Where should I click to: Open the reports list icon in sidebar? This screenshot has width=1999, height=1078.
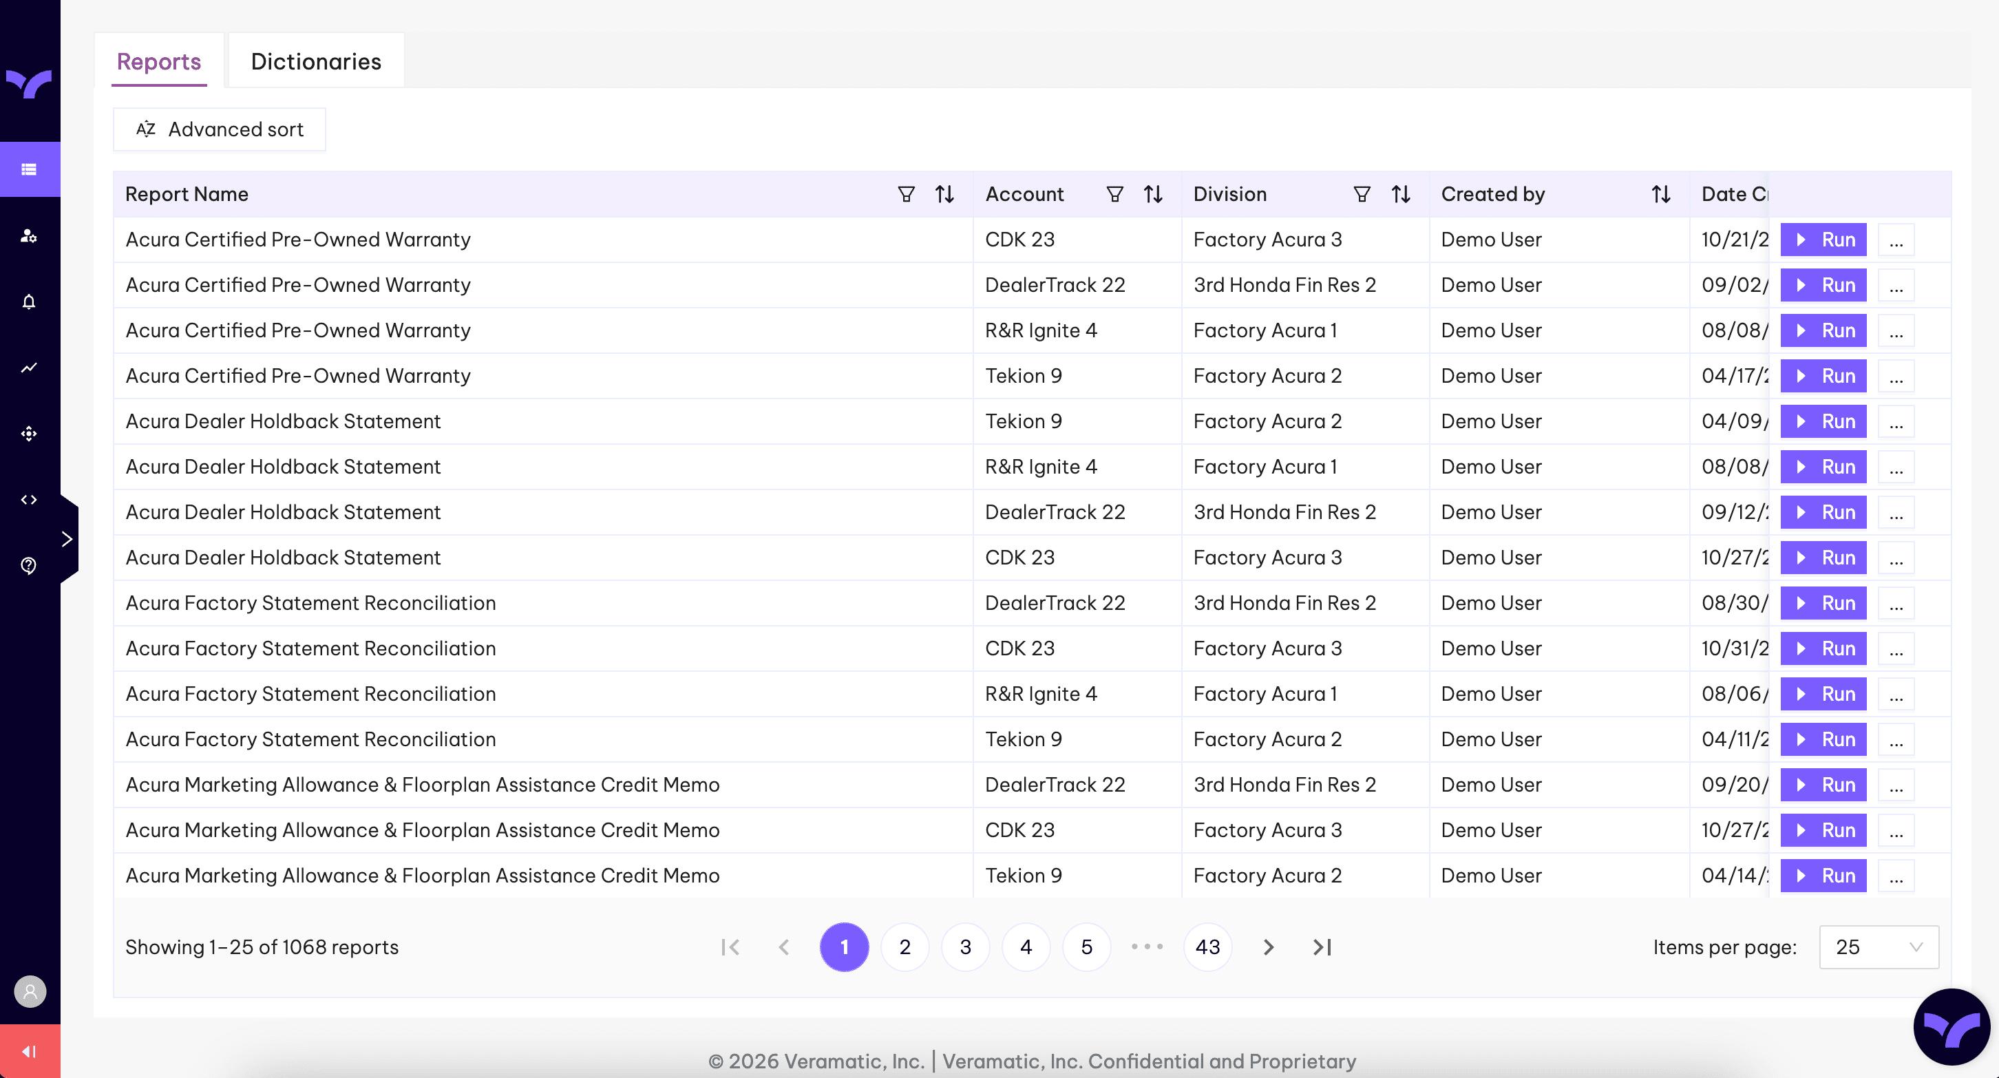coord(30,169)
